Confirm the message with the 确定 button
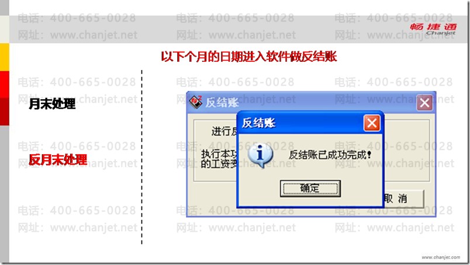The image size is (470, 265). (x=310, y=189)
